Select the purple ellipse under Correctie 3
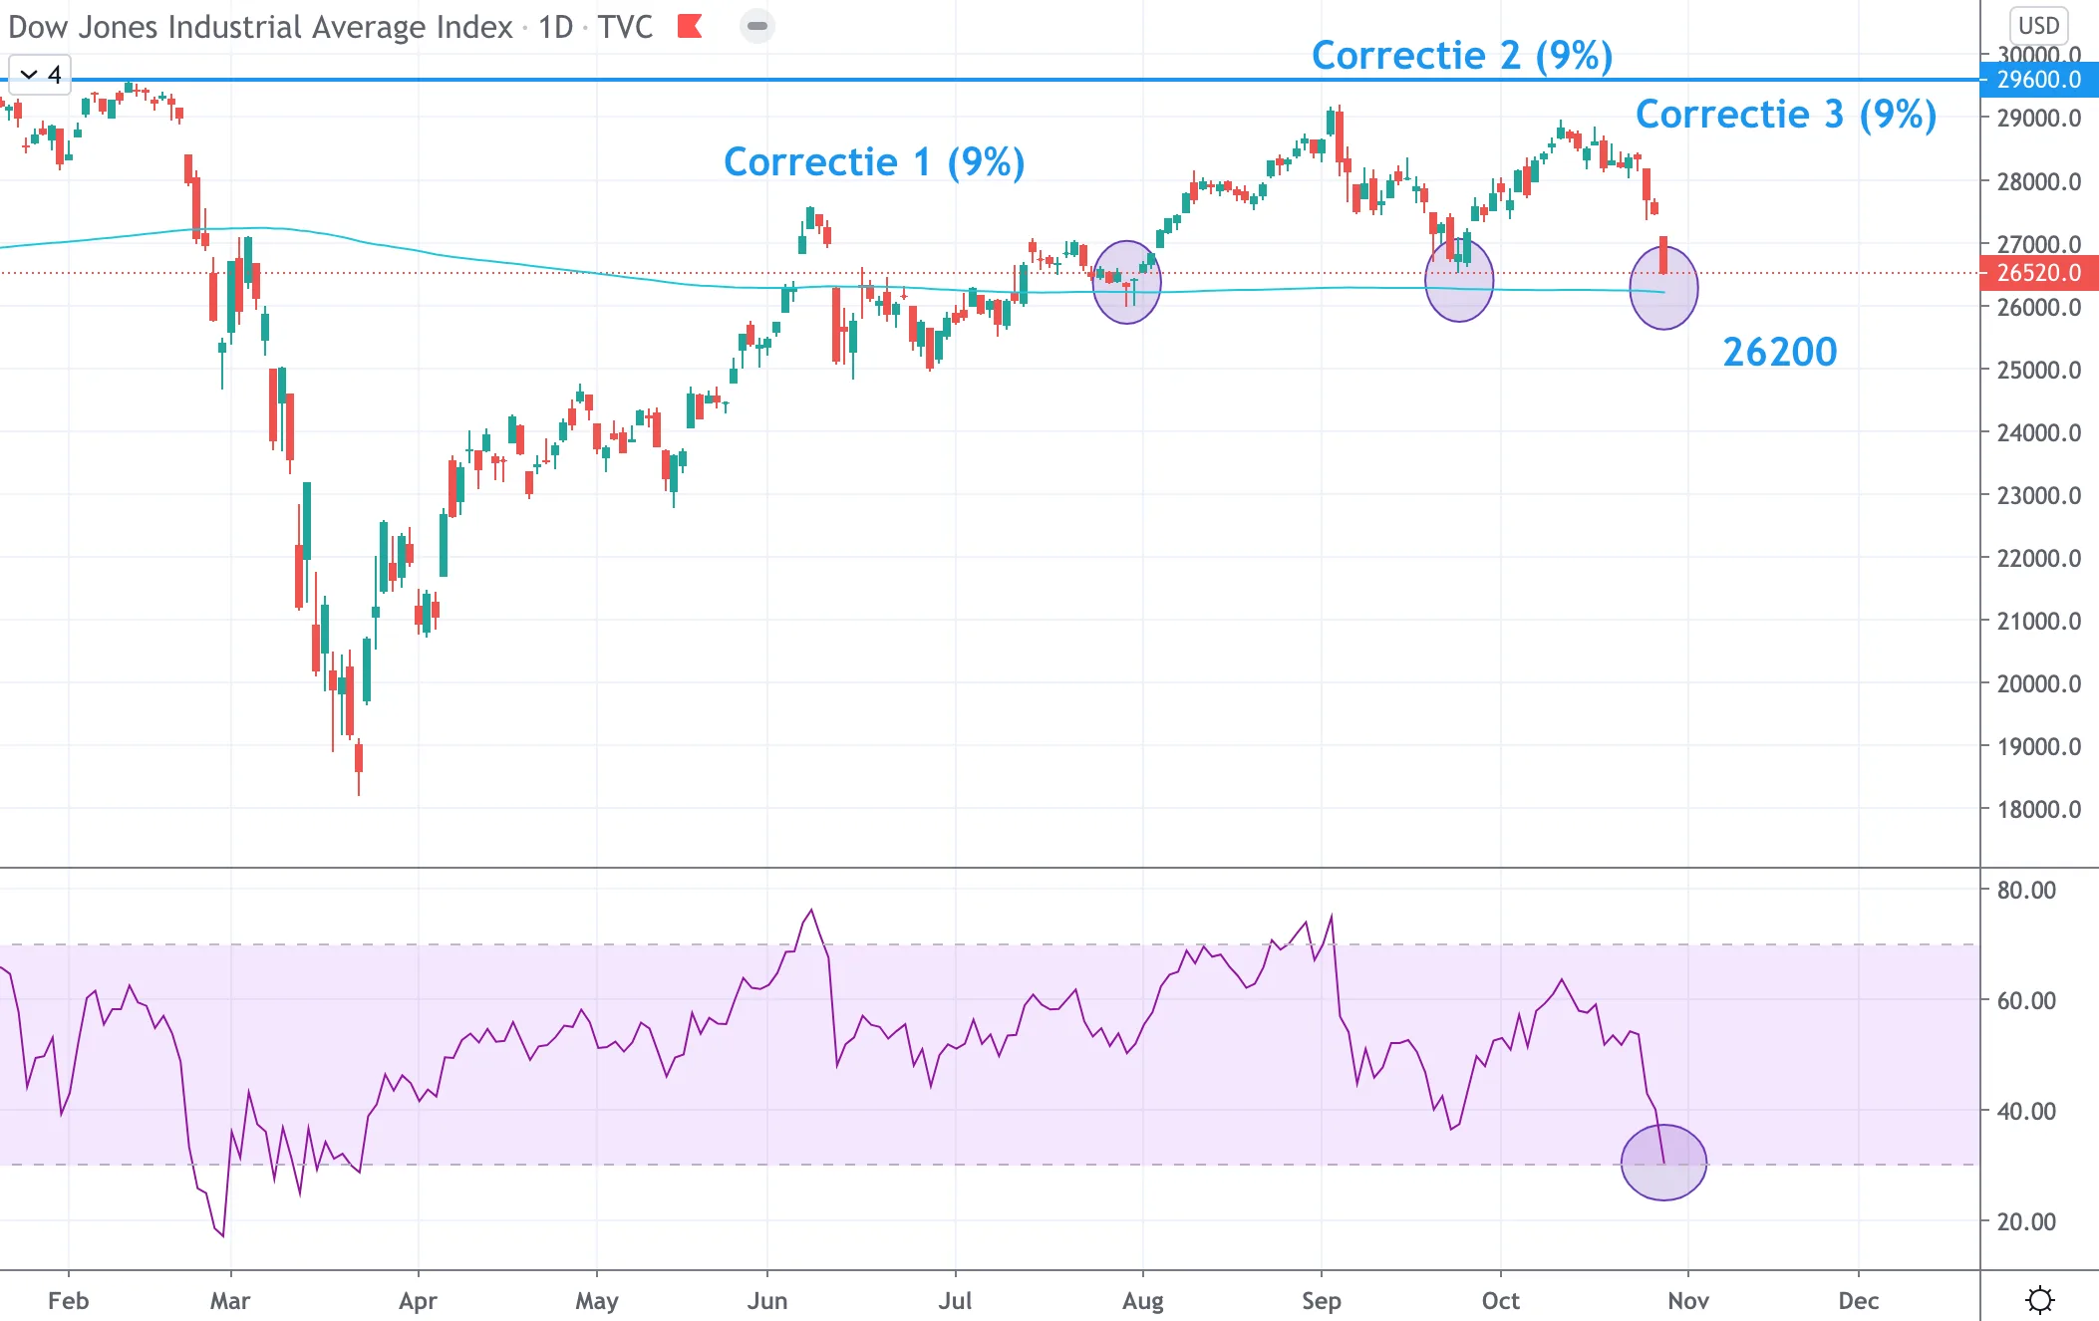2099x1321 pixels. (1663, 288)
